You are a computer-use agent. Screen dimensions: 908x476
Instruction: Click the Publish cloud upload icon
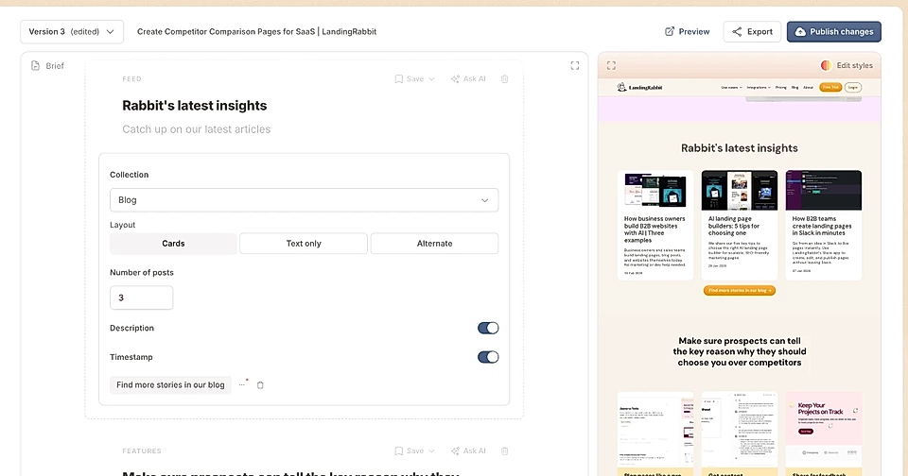(800, 32)
